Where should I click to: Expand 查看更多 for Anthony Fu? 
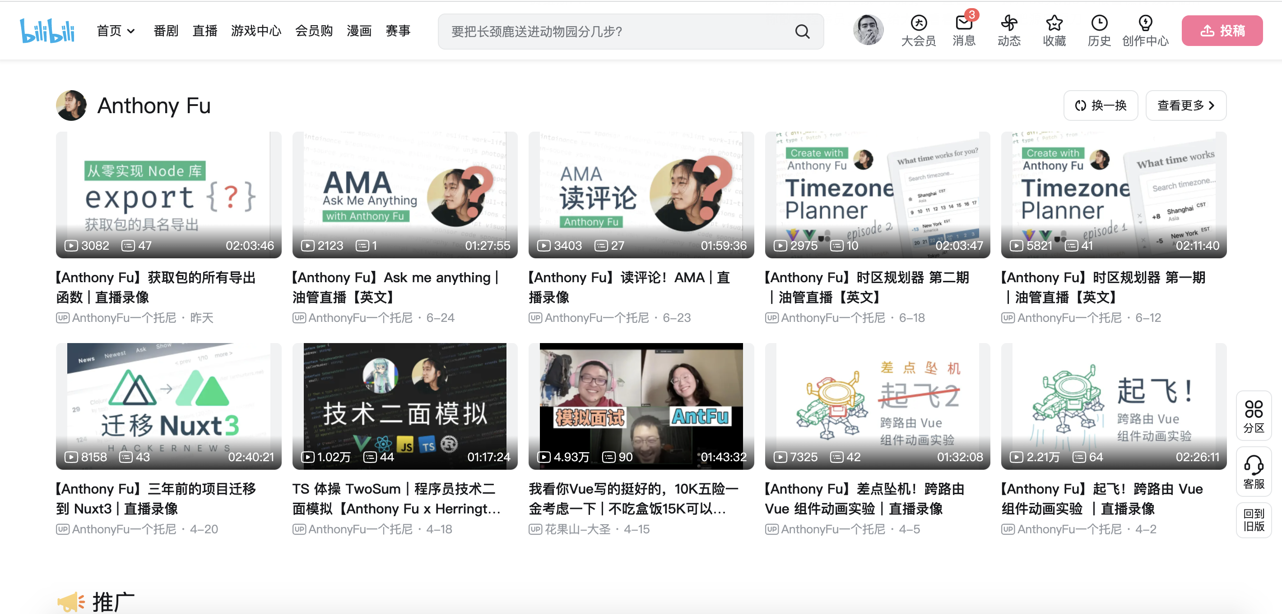coord(1185,105)
